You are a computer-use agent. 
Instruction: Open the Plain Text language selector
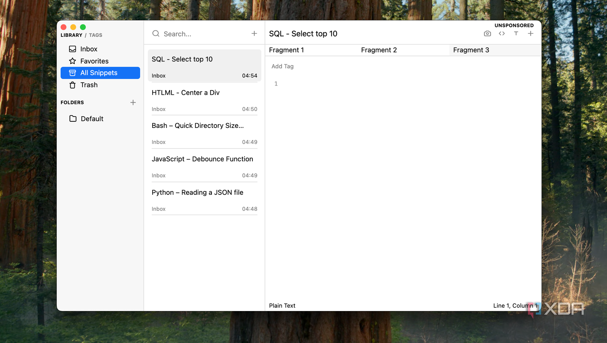[282, 306]
